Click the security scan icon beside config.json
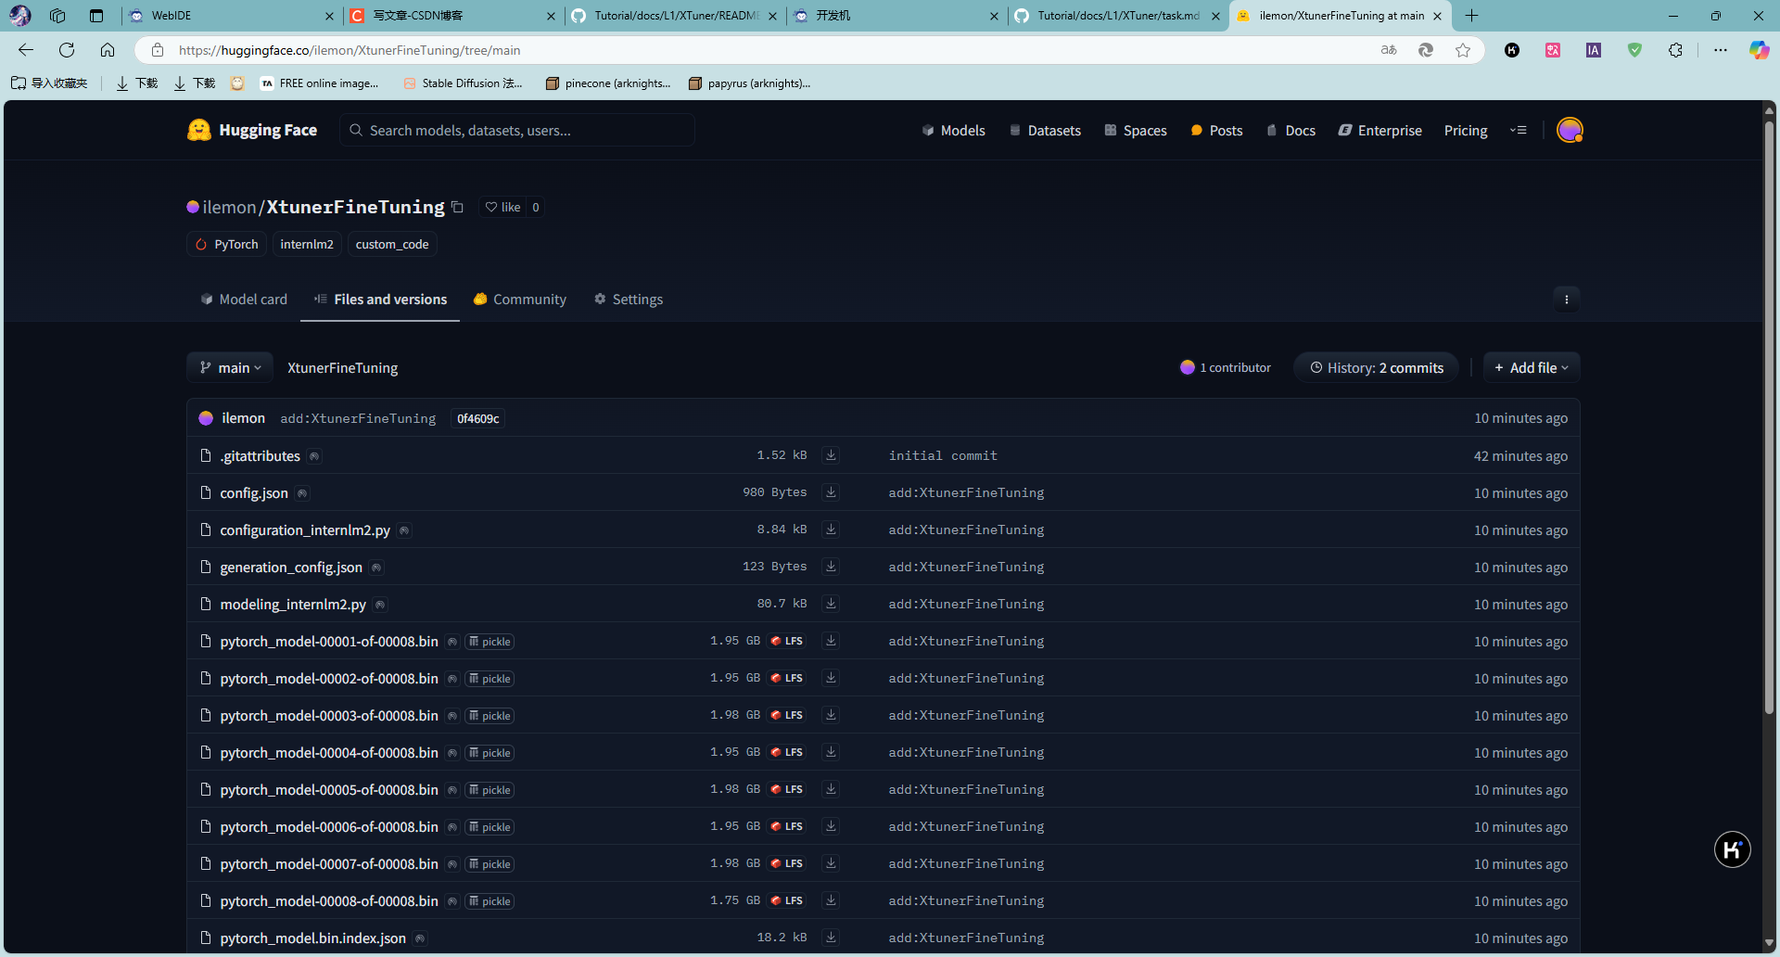 point(302,493)
